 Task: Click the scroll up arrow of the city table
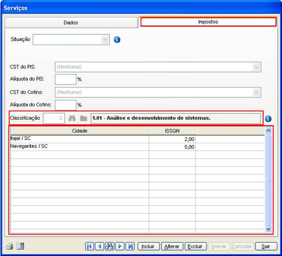(x=269, y=131)
